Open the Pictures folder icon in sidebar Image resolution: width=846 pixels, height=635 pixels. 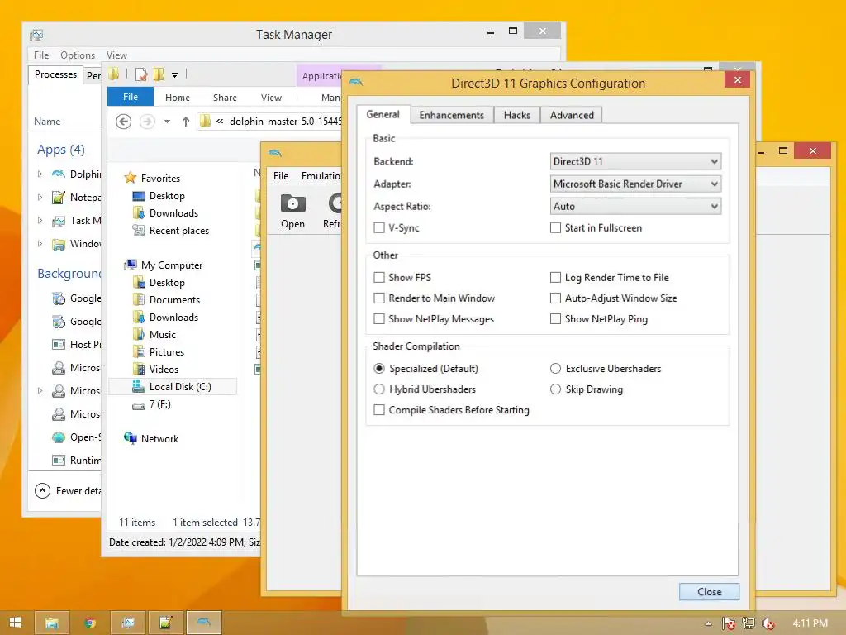[x=139, y=351]
